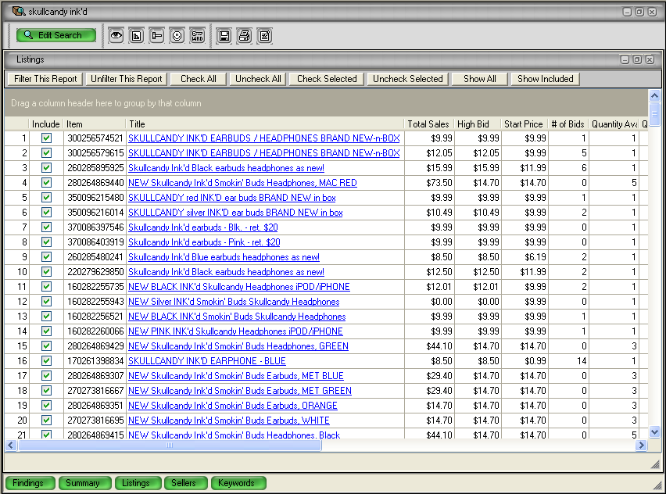Click the Check All button
This screenshot has width=666, height=494.
click(x=199, y=79)
